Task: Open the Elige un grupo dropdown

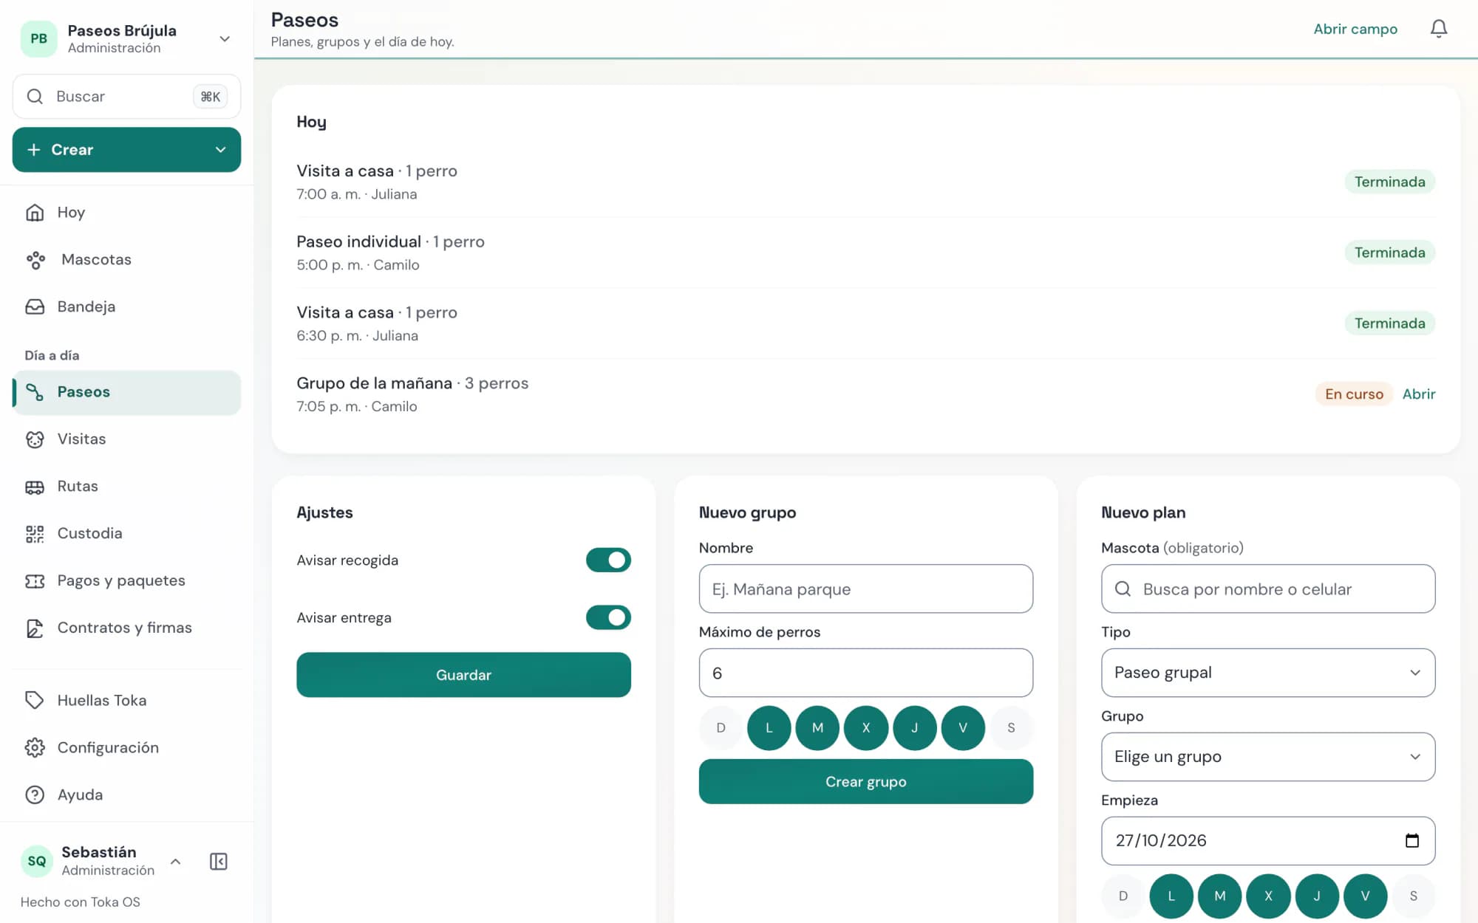Action: pos(1268,757)
